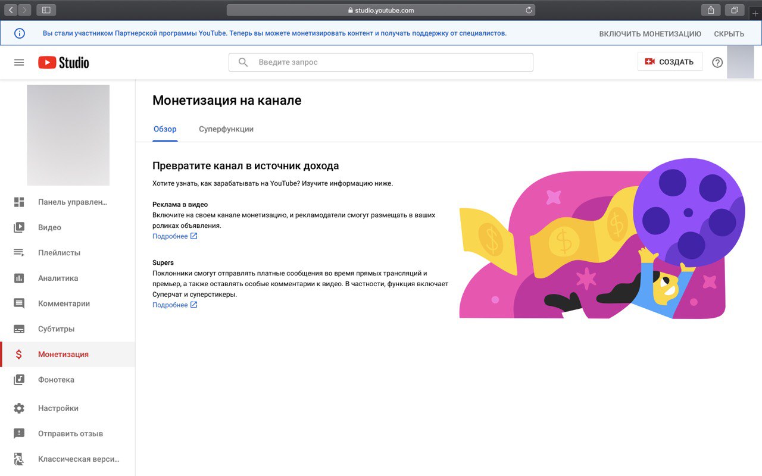Screen dimensions: 762x476
Task: Click external link icon under Реклама в видео
Action: pos(193,236)
